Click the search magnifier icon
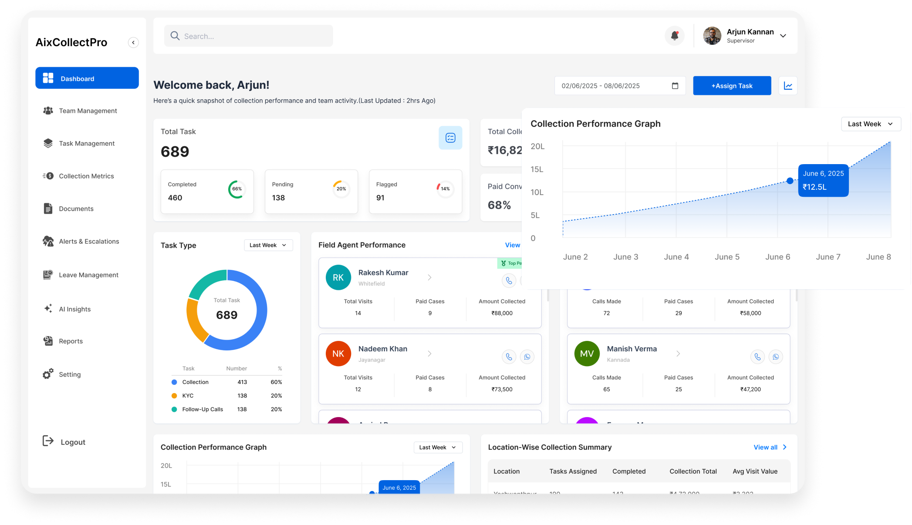Viewport: 912px width, 525px height. [x=175, y=36]
